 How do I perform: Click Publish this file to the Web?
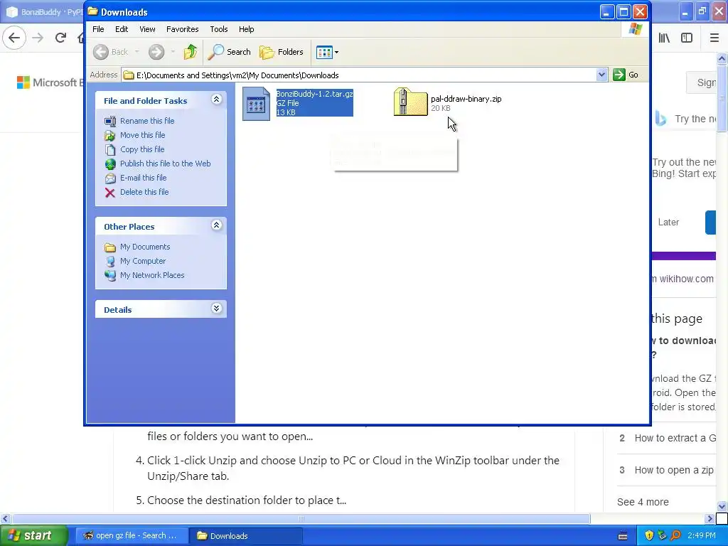[165, 164]
